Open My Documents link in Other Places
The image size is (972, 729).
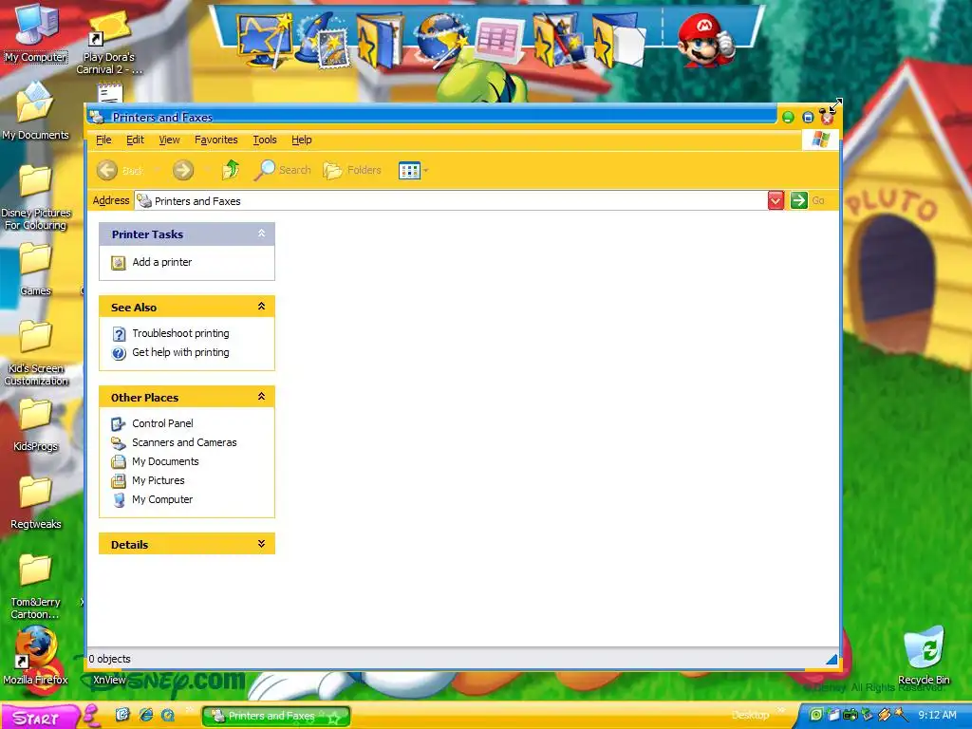pos(165,461)
